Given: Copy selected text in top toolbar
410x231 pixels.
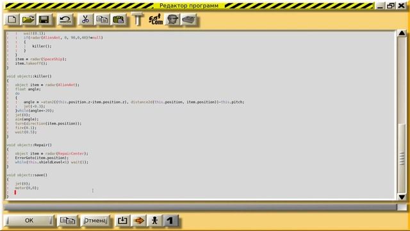Looking at the screenshot, I should 102,20.
